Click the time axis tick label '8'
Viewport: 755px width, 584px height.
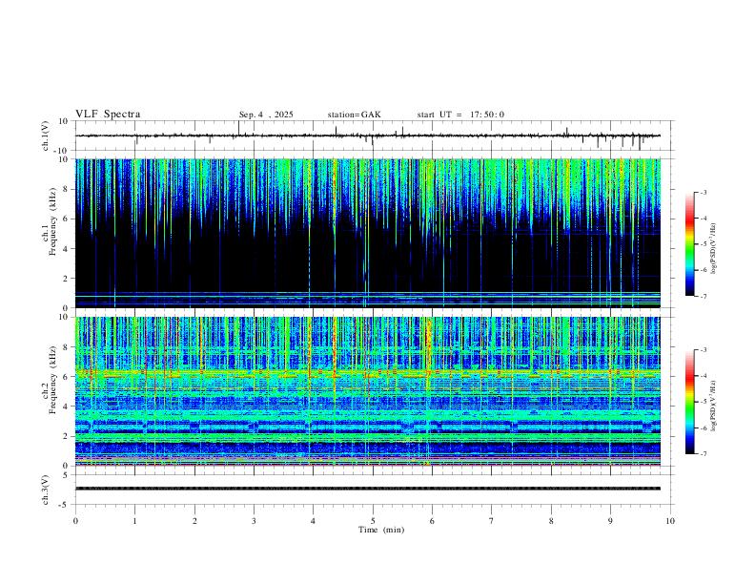point(551,521)
